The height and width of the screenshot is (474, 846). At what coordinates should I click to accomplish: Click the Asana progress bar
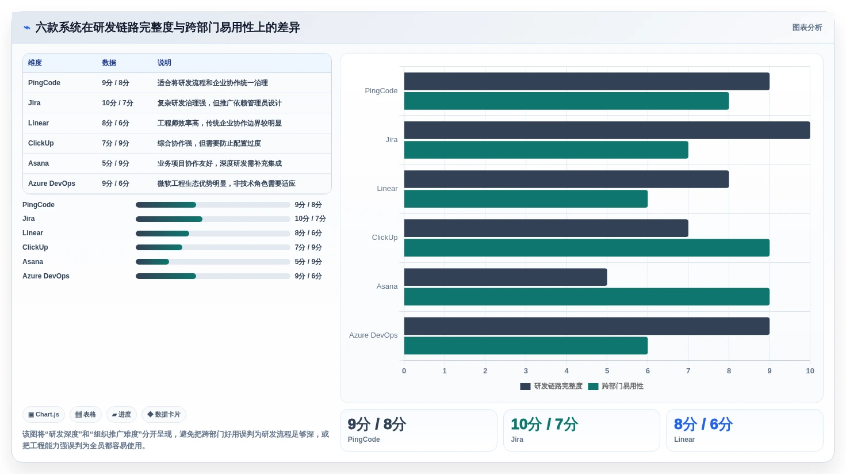coord(213,262)
